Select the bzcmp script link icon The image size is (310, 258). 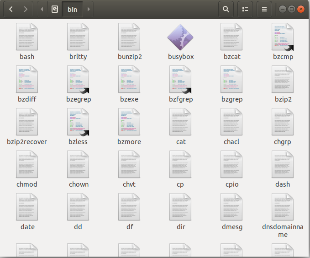(283, 37)
